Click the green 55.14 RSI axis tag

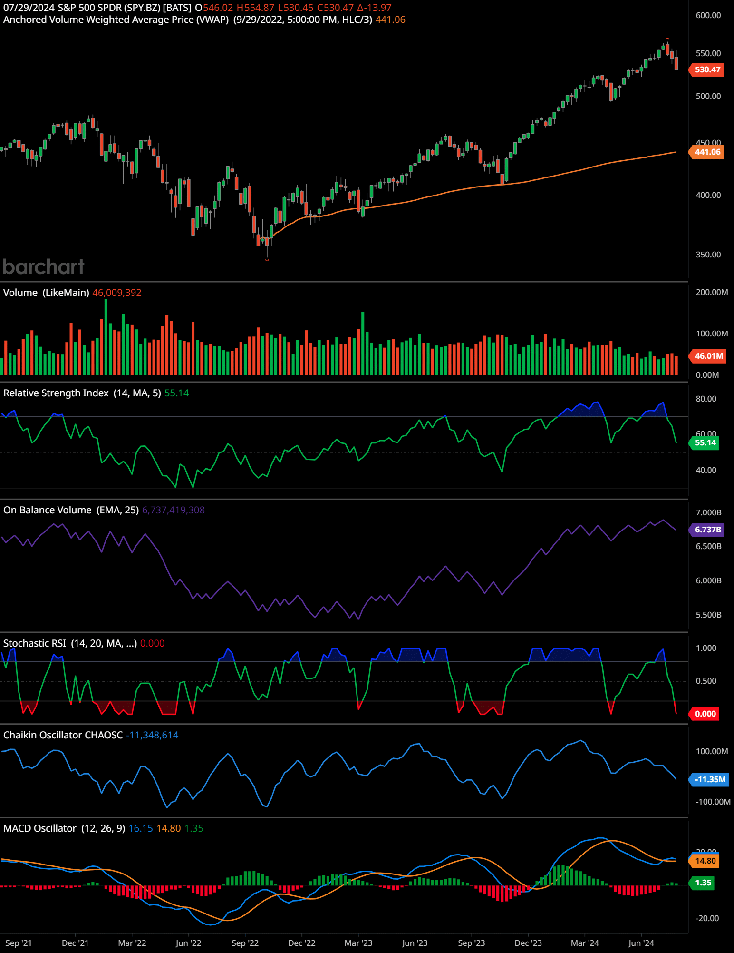coord(705,442)
